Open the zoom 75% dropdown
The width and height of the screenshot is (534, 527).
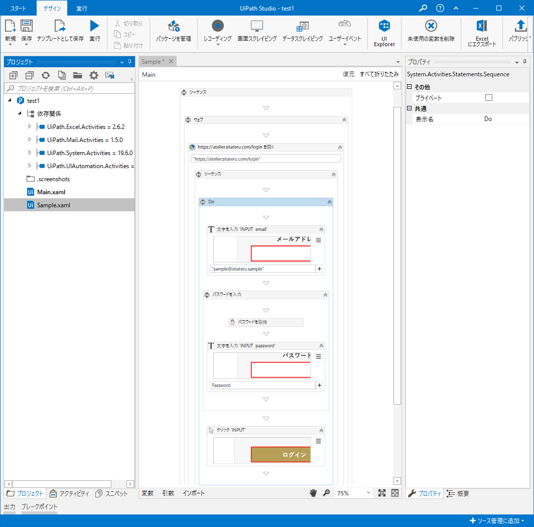(368, 492)
